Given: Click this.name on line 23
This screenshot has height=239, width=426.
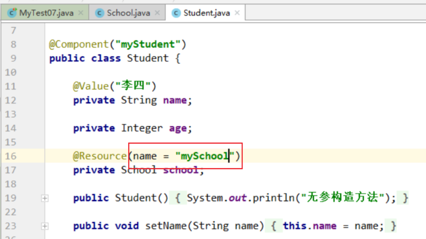Looking at the screenshot, I should point(309,226).
